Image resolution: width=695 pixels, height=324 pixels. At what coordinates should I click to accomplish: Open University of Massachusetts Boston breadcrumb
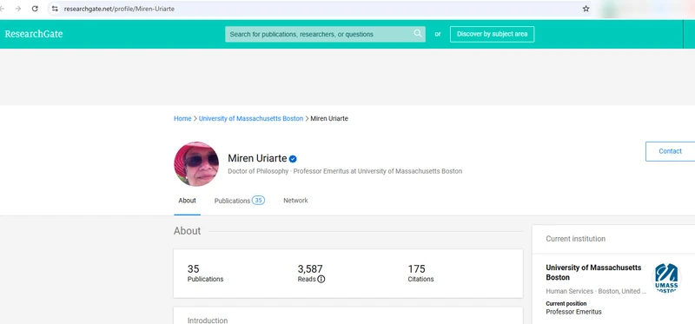(x=251, y=118)
